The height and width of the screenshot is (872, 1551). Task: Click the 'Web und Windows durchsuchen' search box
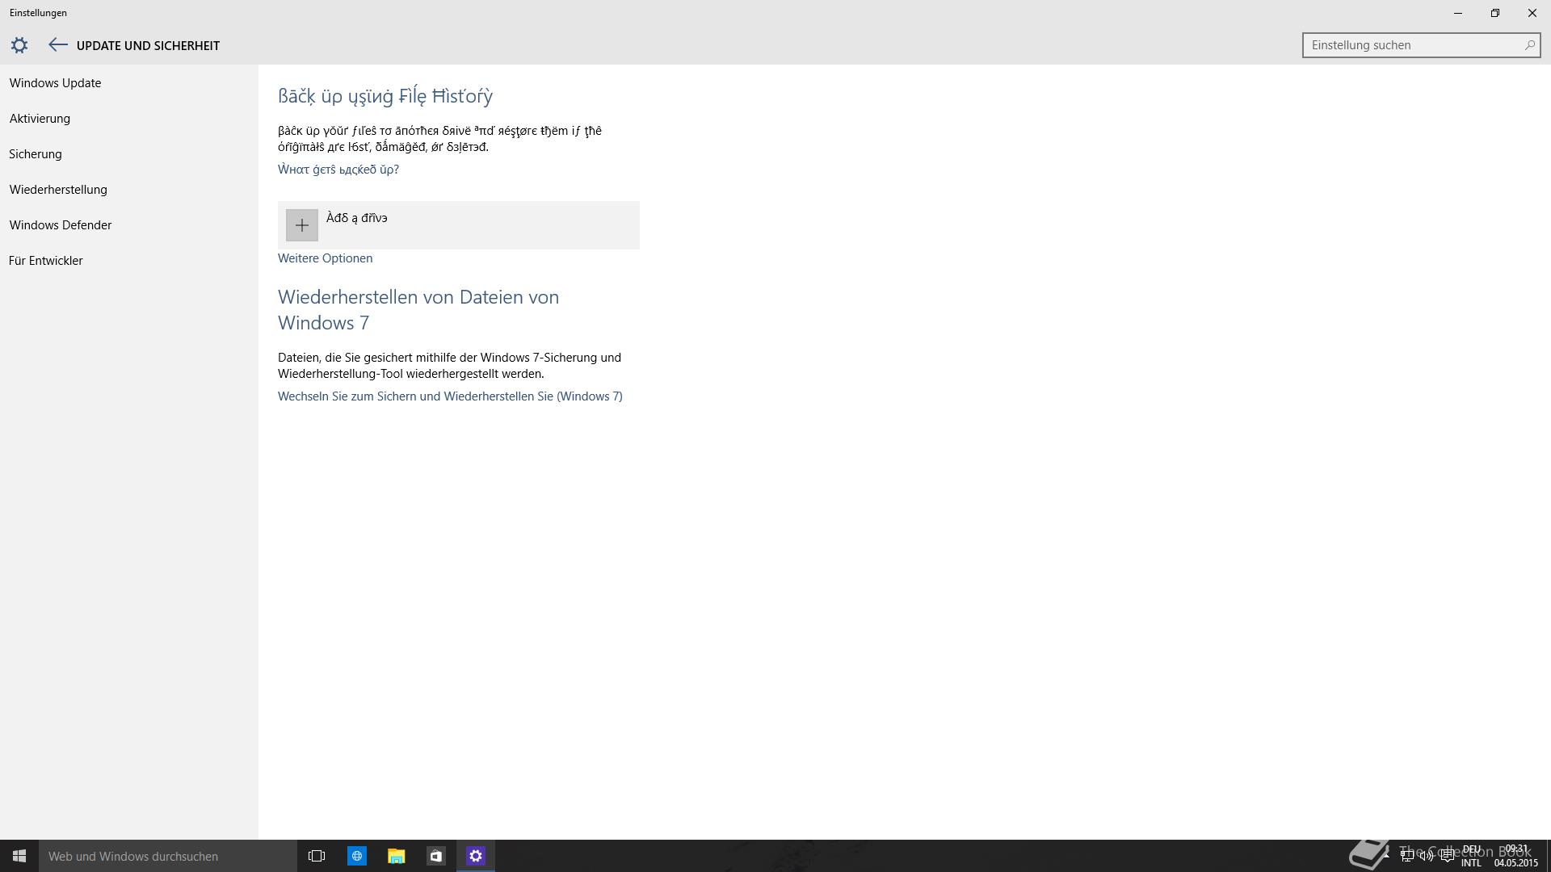click(168, 856)
